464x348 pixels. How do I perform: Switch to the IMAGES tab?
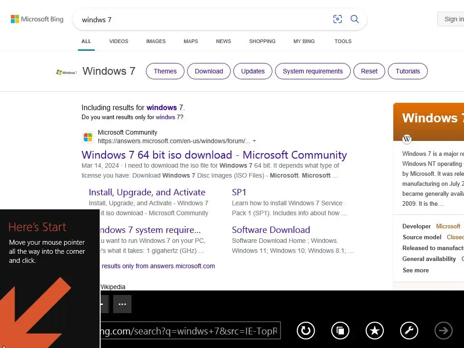pos(156,41)
